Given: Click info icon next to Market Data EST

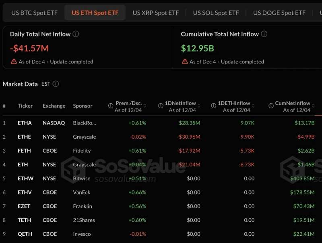Looking at the screenshot, I should pos(56,84).
